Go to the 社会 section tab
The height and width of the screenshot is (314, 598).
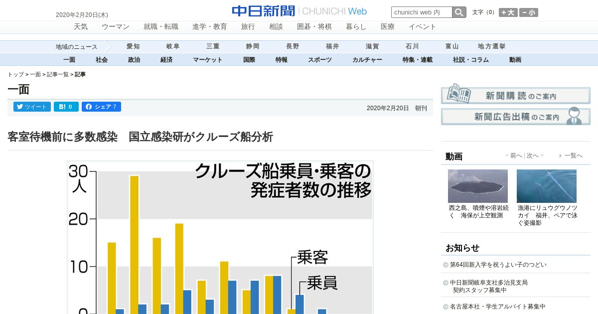[x=102, y=60]
